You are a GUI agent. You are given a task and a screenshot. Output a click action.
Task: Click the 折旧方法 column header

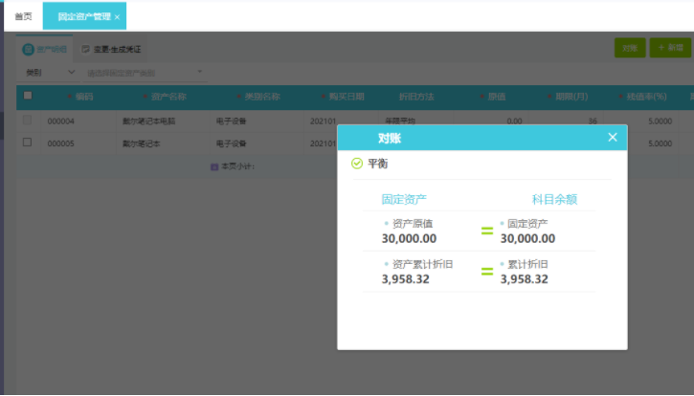click(416, 97)
